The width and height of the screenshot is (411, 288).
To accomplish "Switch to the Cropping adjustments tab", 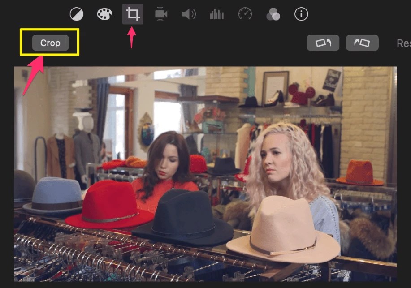I will pos(132,14).
